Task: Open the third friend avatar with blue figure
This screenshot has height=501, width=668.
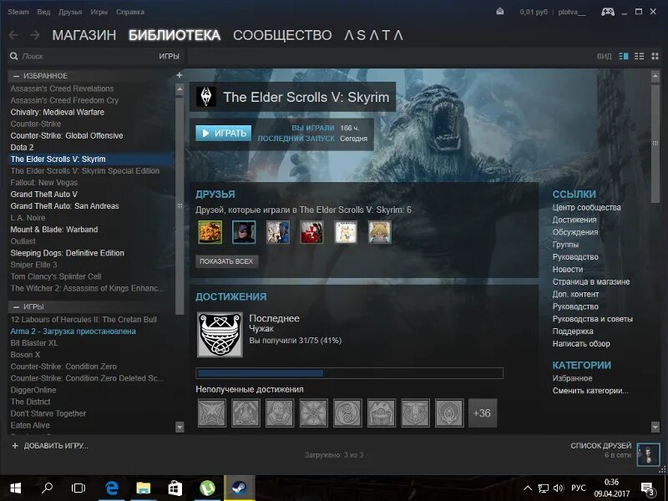Action: [x=278, y=232]
